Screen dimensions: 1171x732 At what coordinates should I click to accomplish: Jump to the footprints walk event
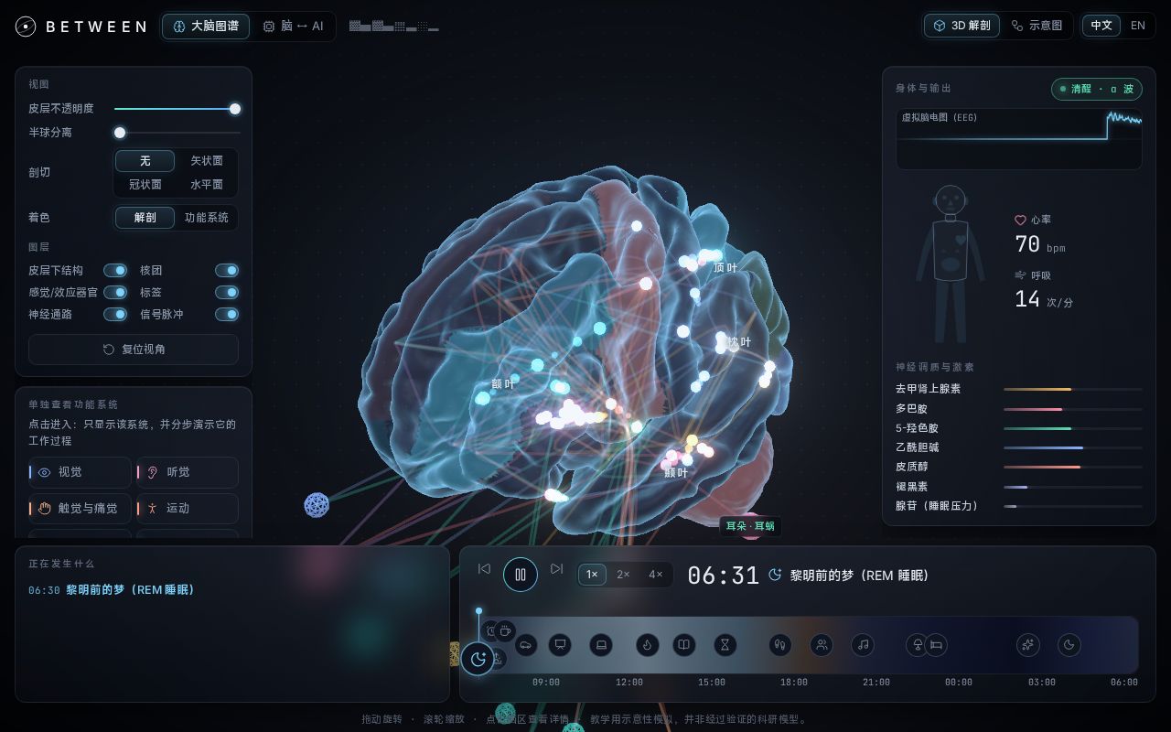[779, 645]
